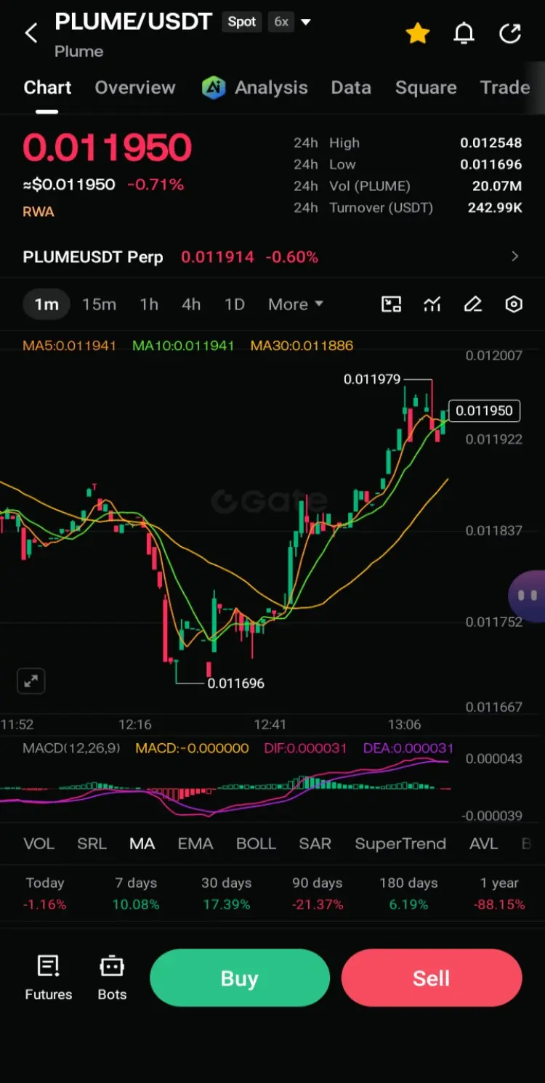The width and height of the screenshot is (545, 1083).
Task: Activate the drawing pencil tool
Action: point(473,304)
